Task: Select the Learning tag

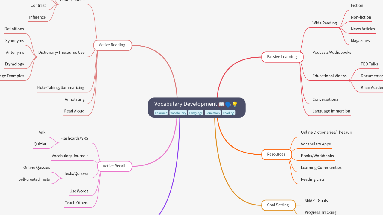Action: [161, 113]
